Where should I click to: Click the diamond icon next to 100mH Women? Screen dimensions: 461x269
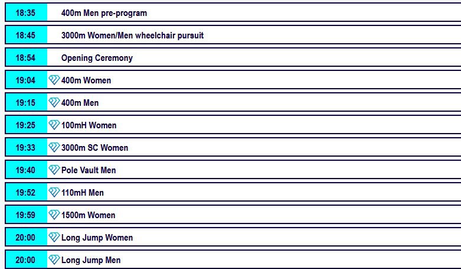pyautogui.click(x=54, y=125)
